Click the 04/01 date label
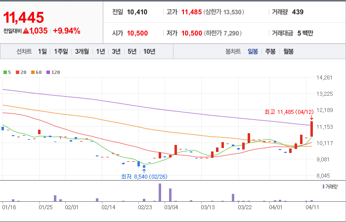Viewport: 346px width, 222px height. pyautogui.click(x=276, y=208)
